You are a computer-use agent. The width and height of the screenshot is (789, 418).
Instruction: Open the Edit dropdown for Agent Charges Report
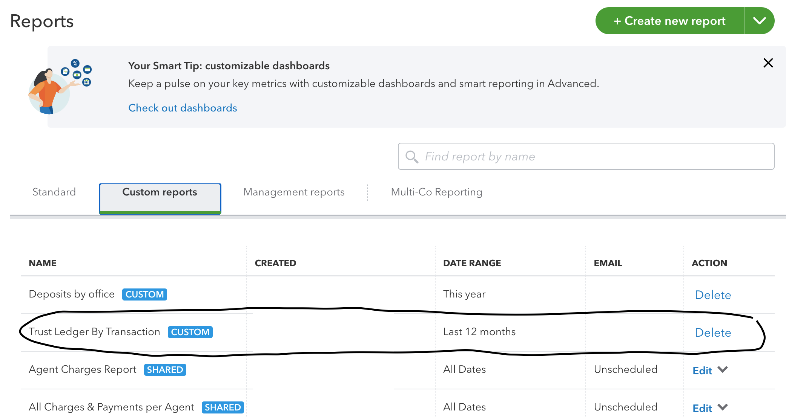tap(723, 370)
